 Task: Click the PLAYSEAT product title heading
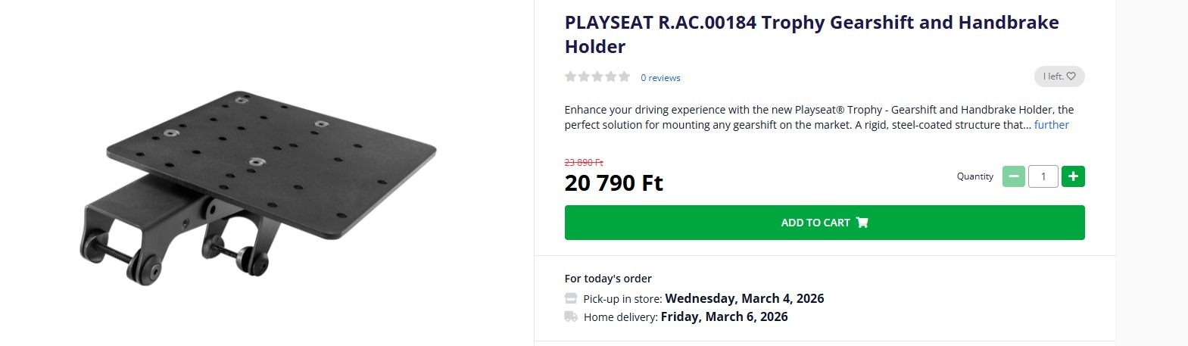point(811,34)
